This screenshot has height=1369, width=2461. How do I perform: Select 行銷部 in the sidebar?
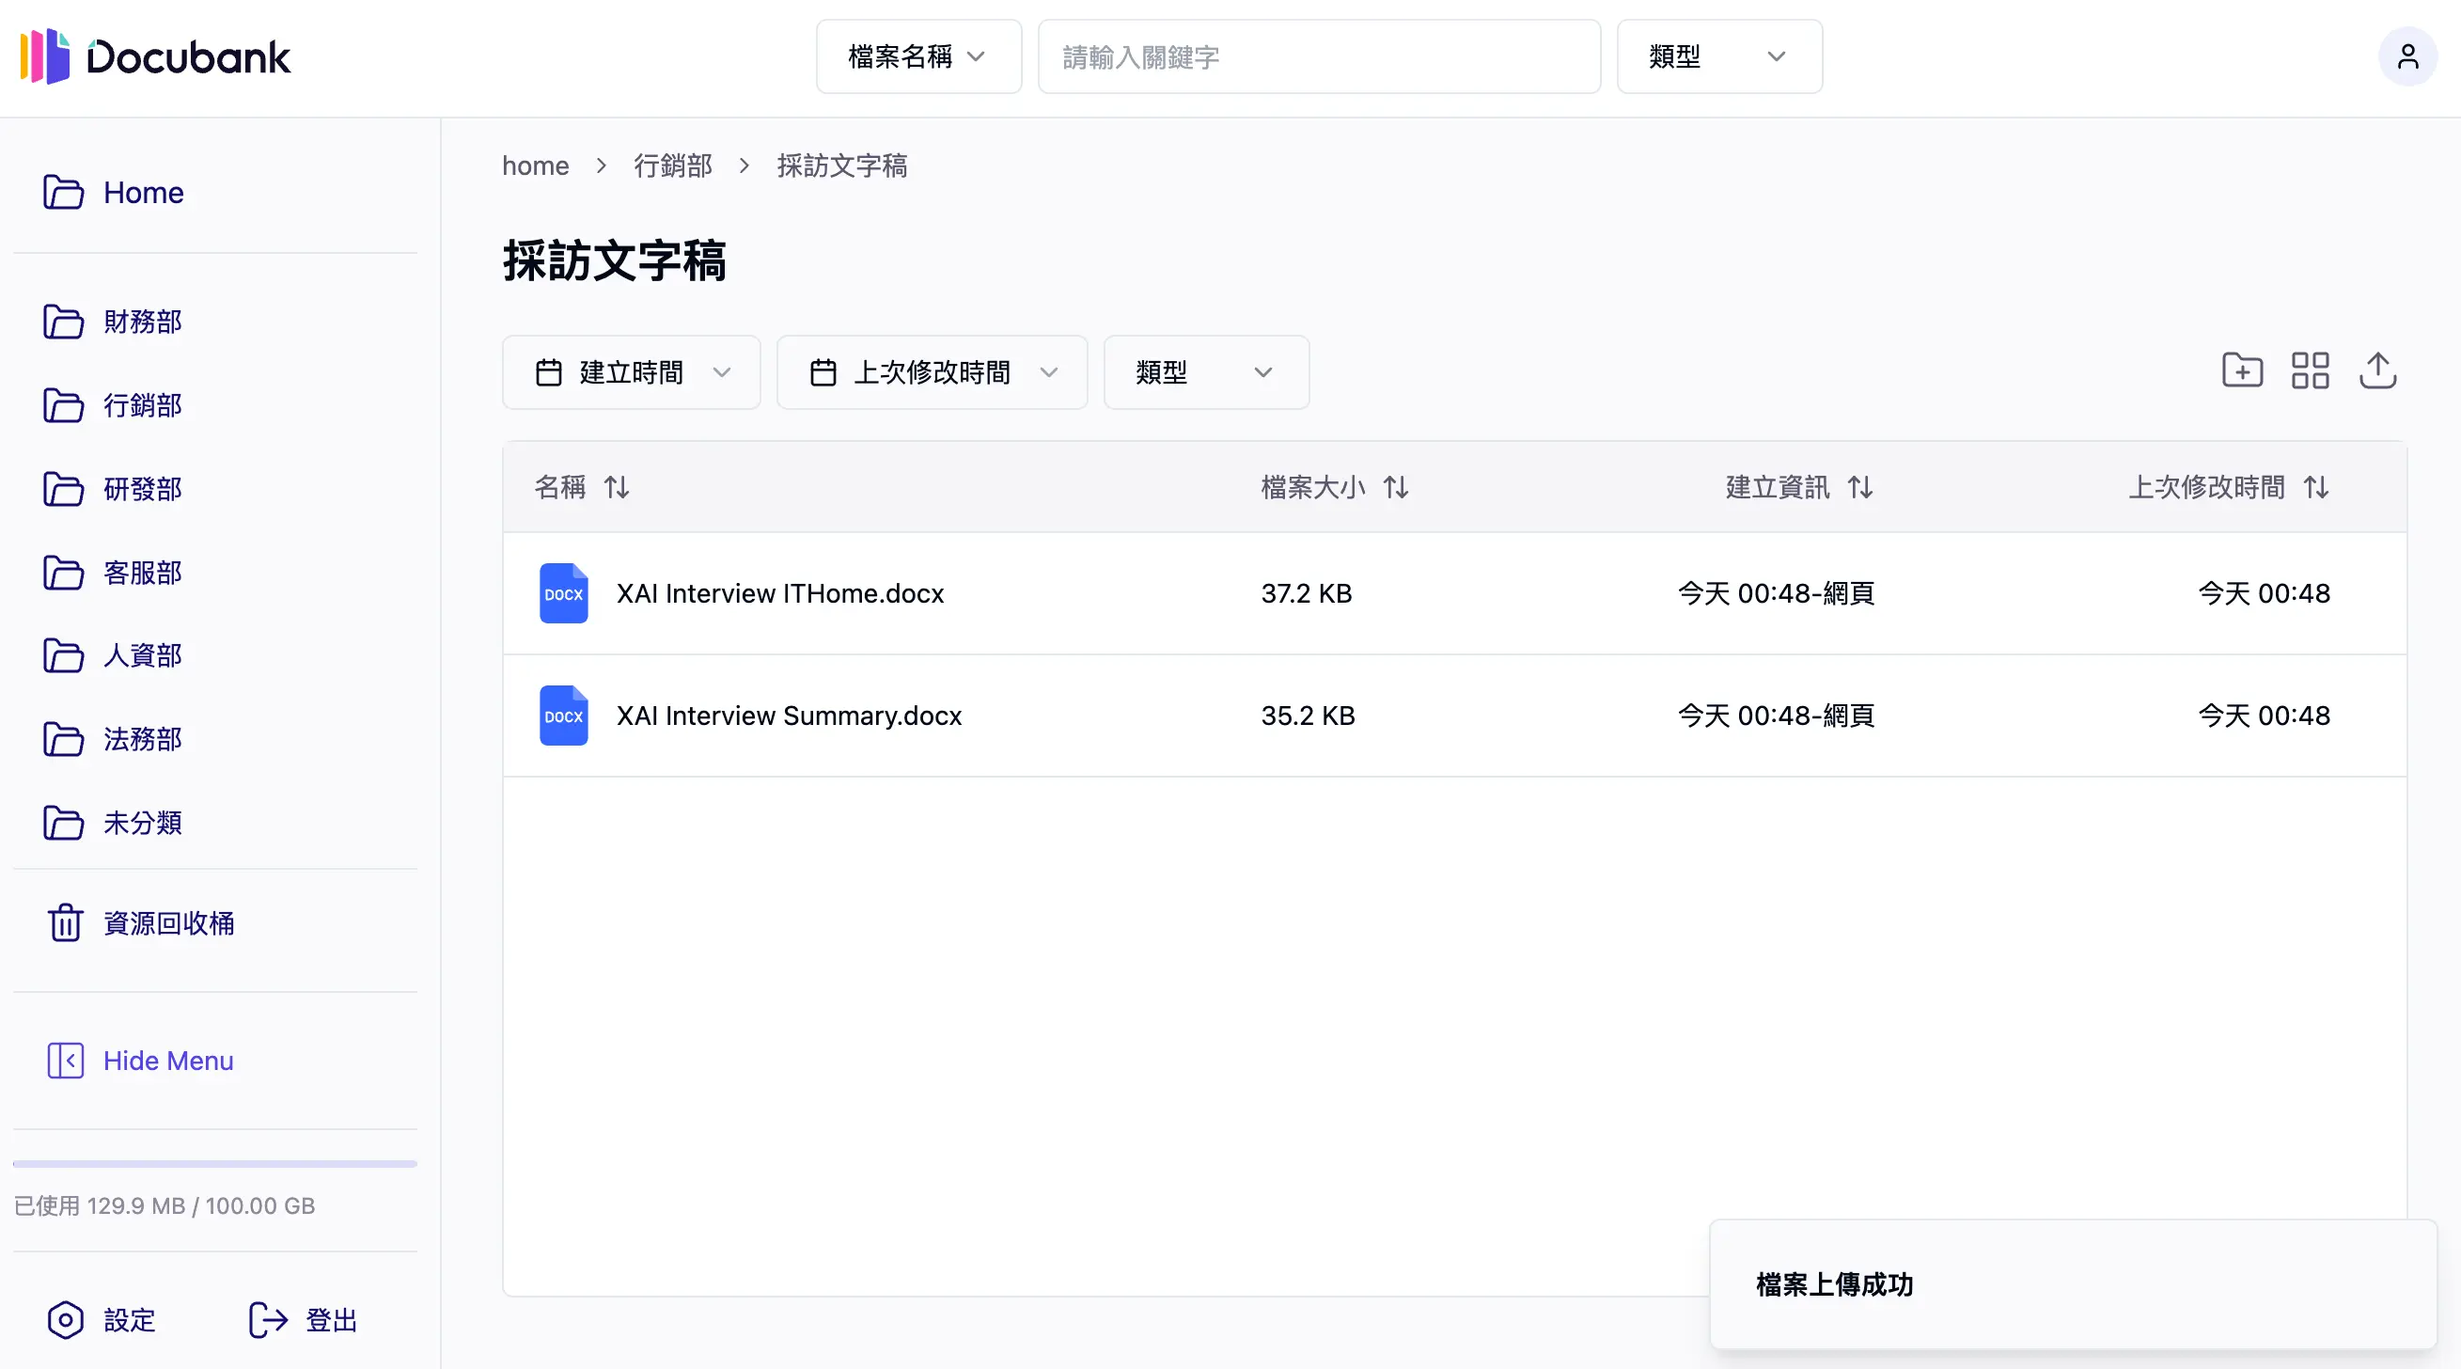(x=141, y=405)
